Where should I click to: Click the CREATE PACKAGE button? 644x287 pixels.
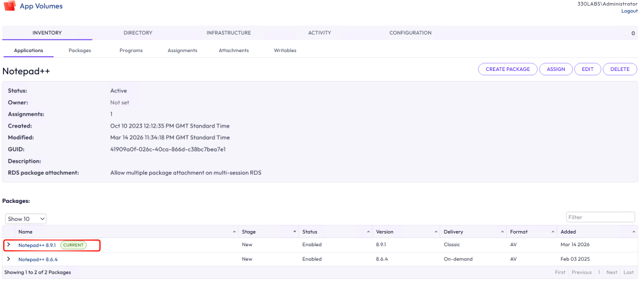(x=508, y=69)
